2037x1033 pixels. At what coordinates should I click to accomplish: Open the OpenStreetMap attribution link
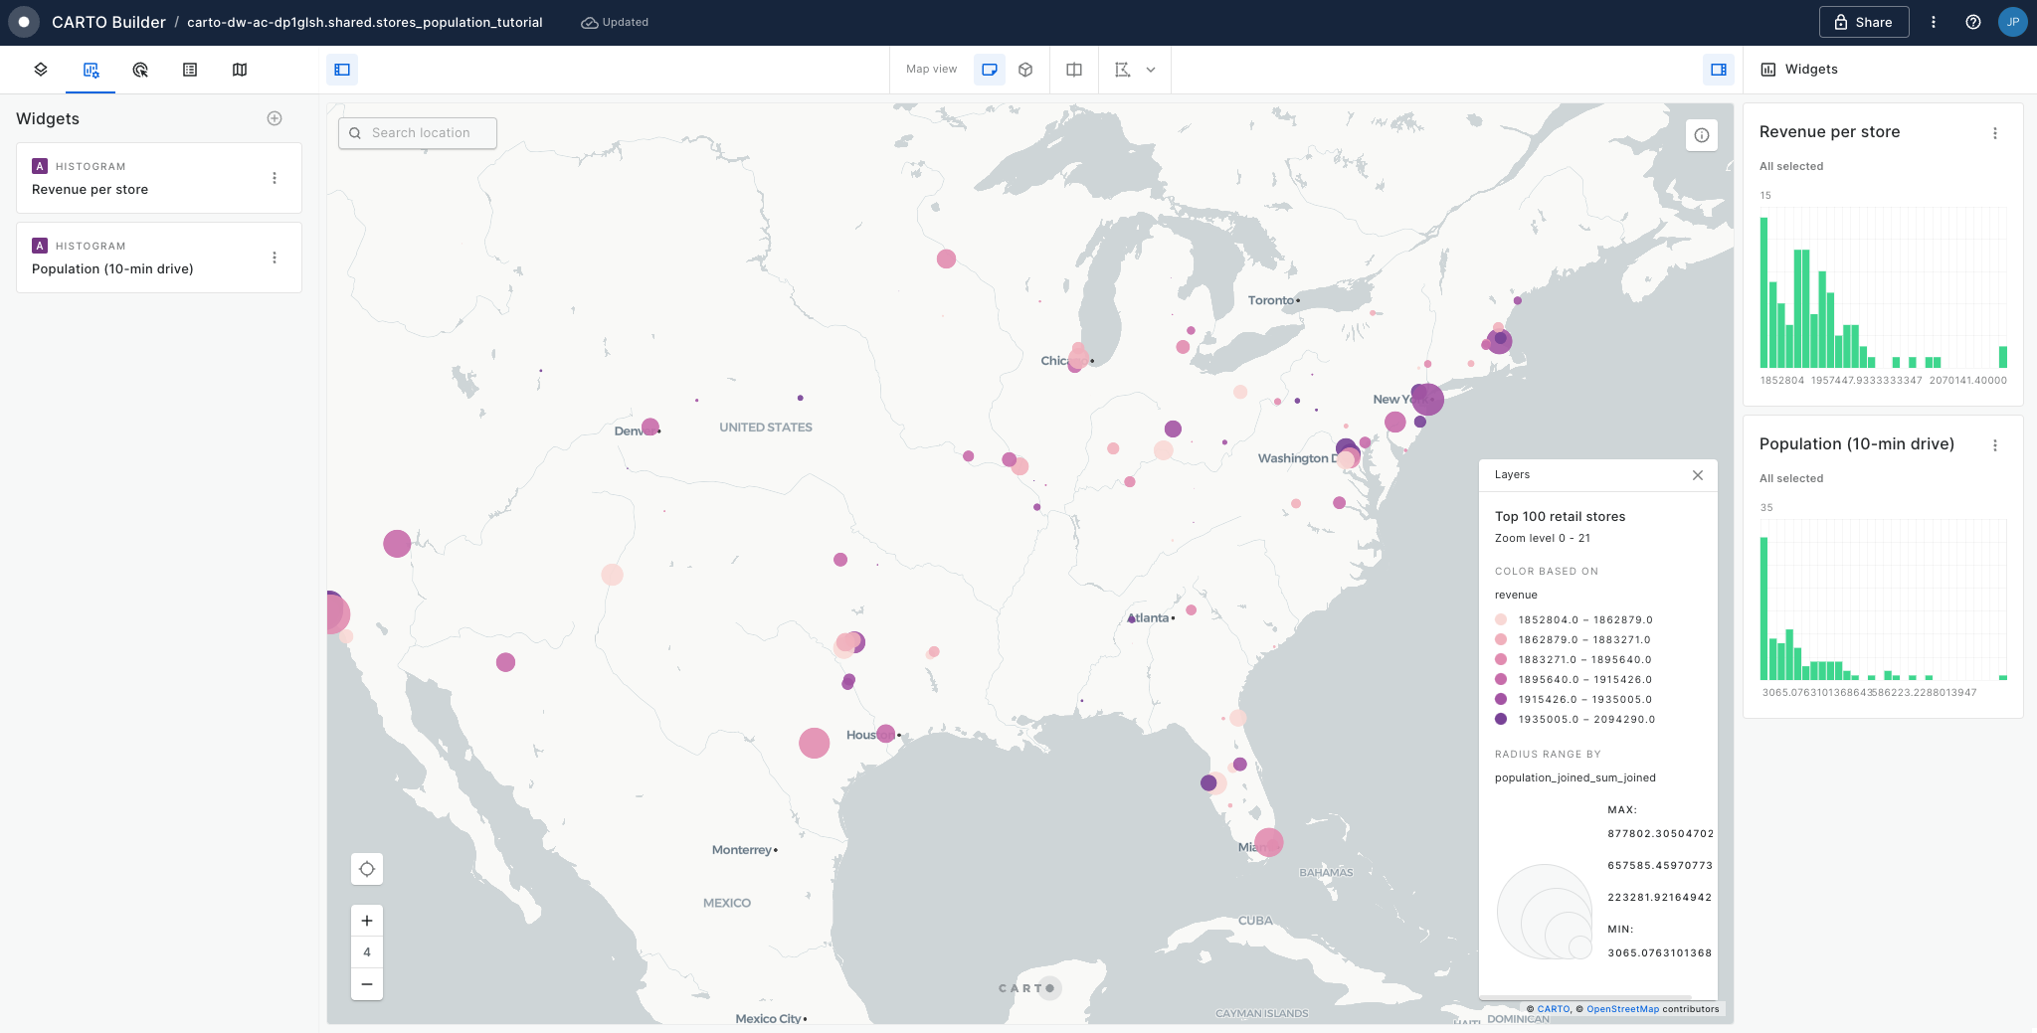[1622, 1009]
